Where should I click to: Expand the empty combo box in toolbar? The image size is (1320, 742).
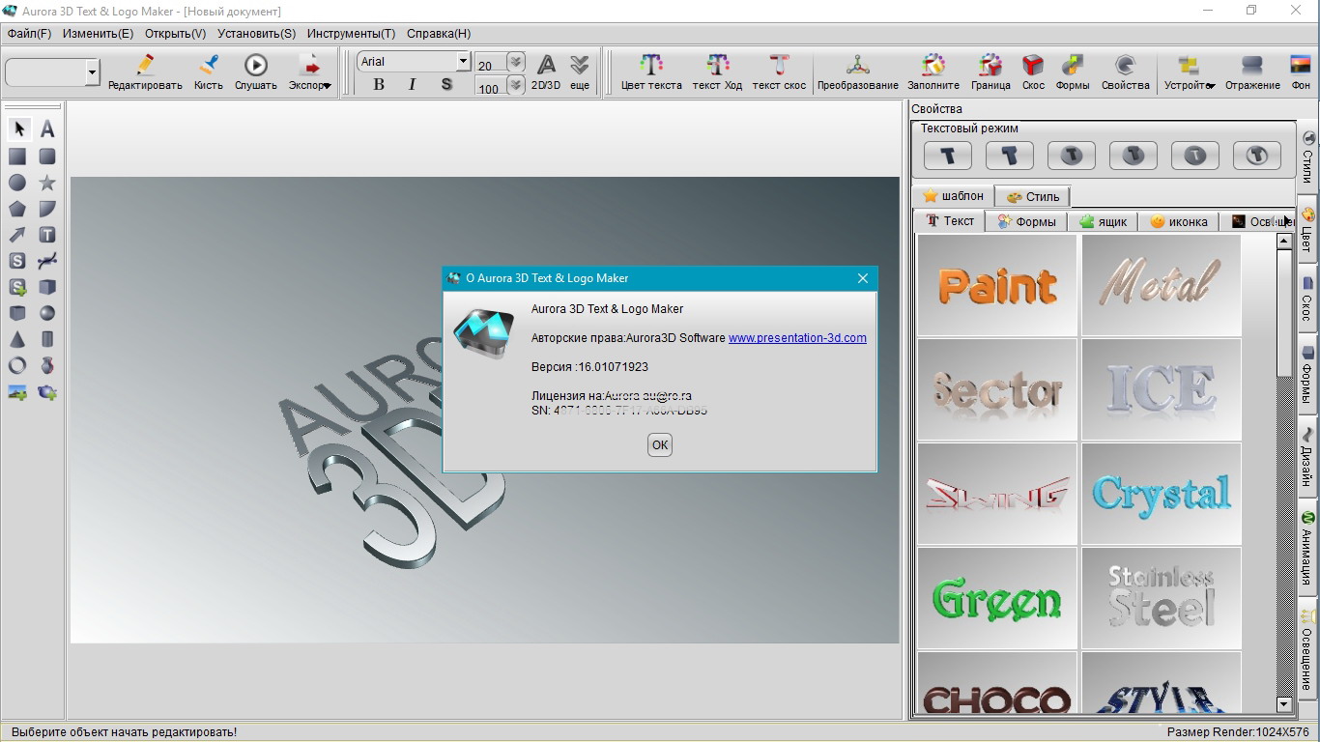click(x=93, y=72)
